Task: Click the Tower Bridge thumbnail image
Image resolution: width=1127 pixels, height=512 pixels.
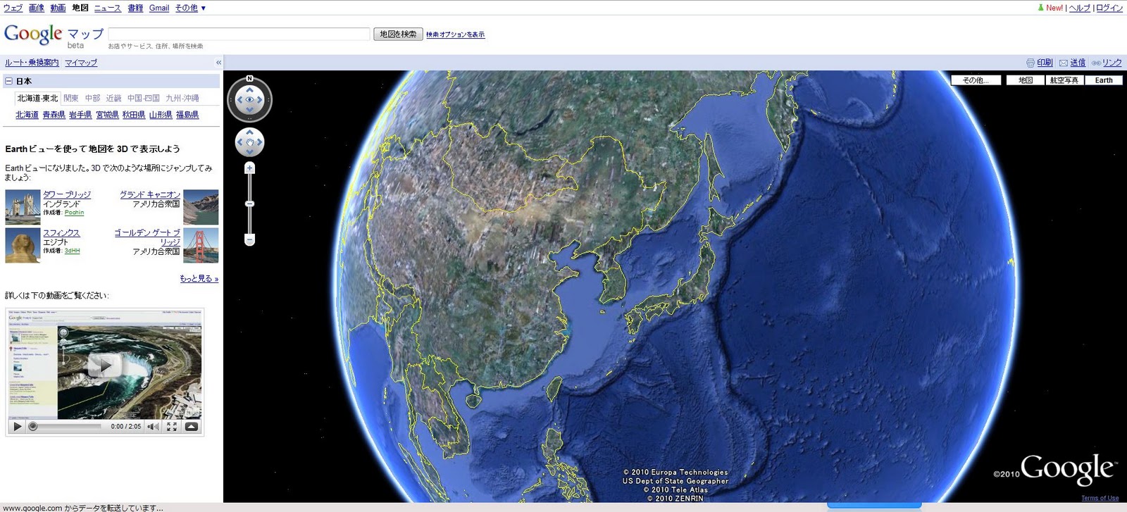Action: 23,207
